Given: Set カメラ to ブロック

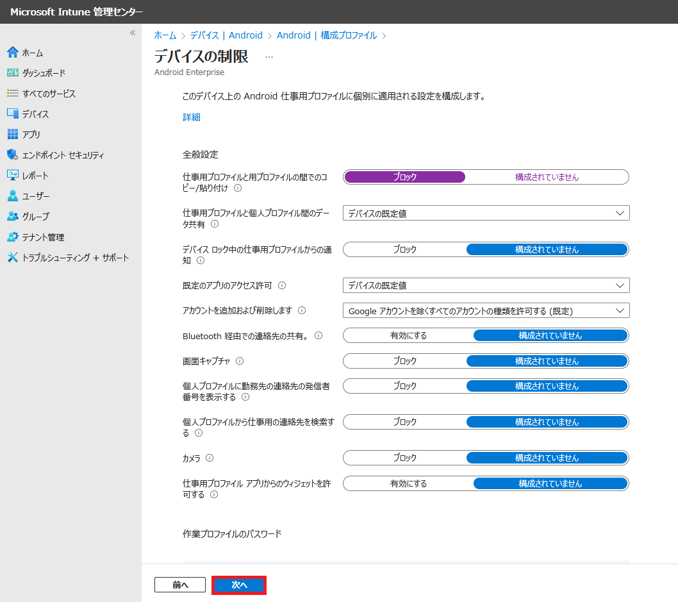Looking at the screenshot, I should (x=405, y=458).
